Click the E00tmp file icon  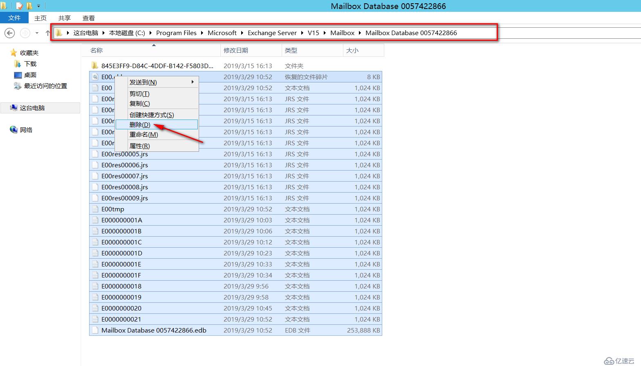95,209
